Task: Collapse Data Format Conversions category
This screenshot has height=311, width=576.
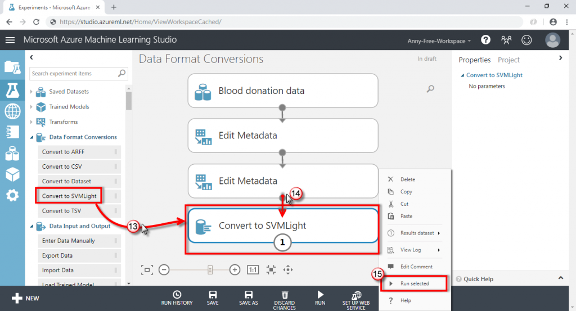Action: [x=31, y=137]
